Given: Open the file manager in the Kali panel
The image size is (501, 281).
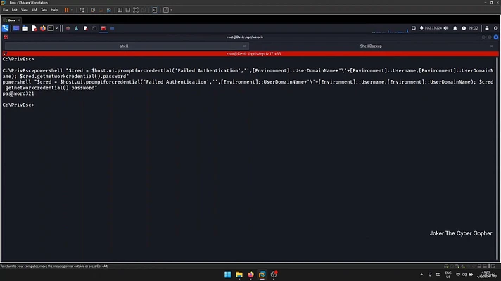Looking at the screenshot, I should [x=25, y=28].
